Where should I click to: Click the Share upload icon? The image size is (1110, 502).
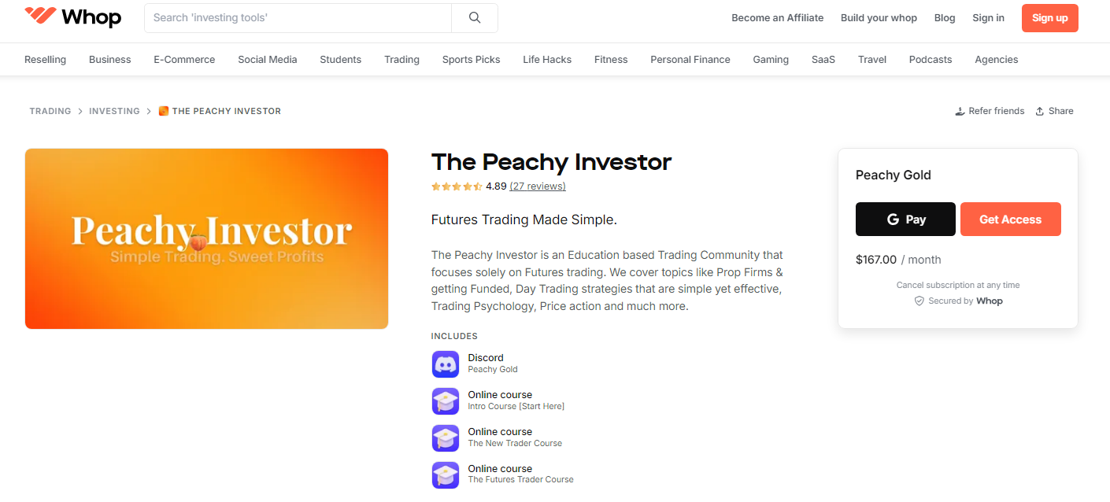[1040, 110]
